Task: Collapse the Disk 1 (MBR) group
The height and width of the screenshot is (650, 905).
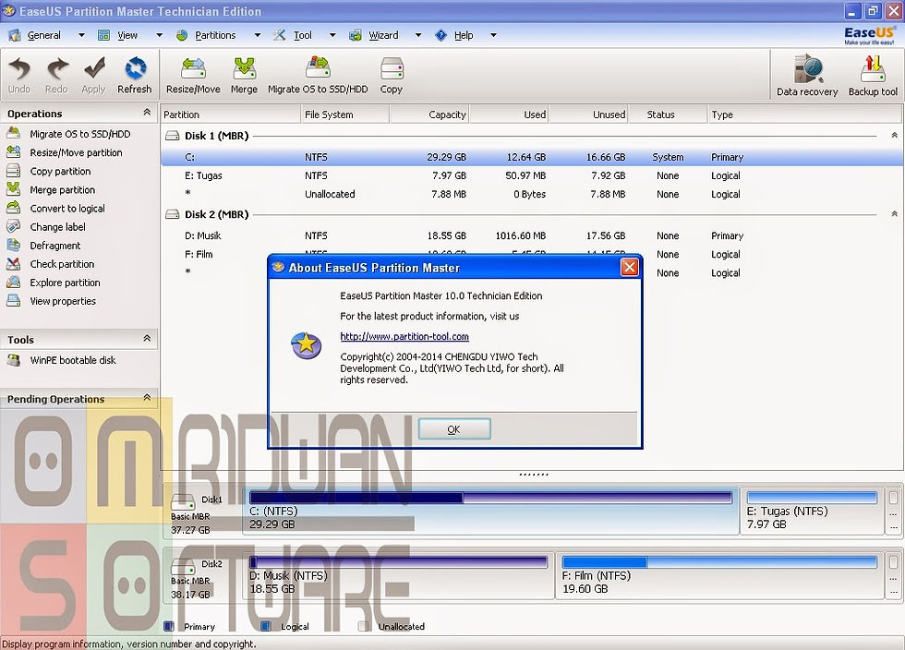Action: coord(894,135)
